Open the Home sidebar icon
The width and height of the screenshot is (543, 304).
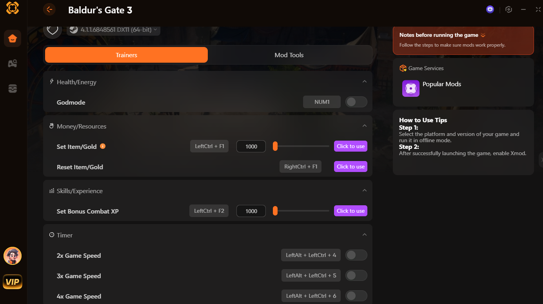click(x=13, y=38)
